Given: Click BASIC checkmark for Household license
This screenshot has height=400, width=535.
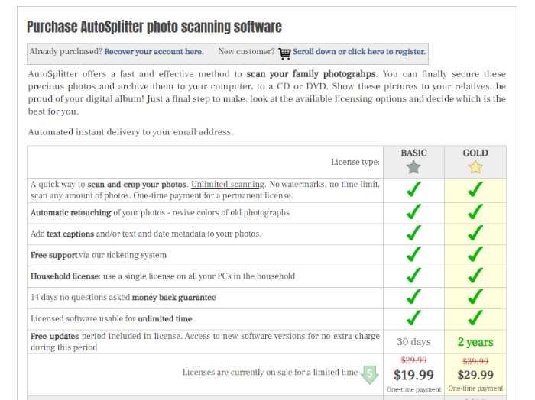Looking at the screenshot, I should (x=413, y=276).
